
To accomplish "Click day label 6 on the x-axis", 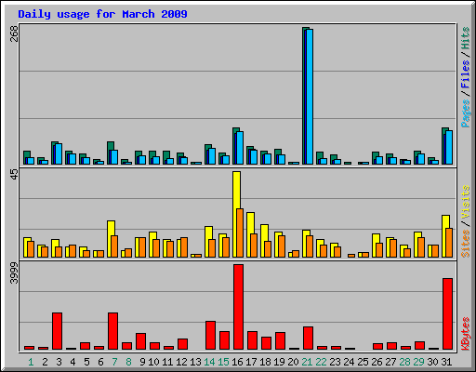I will point(100,362).
